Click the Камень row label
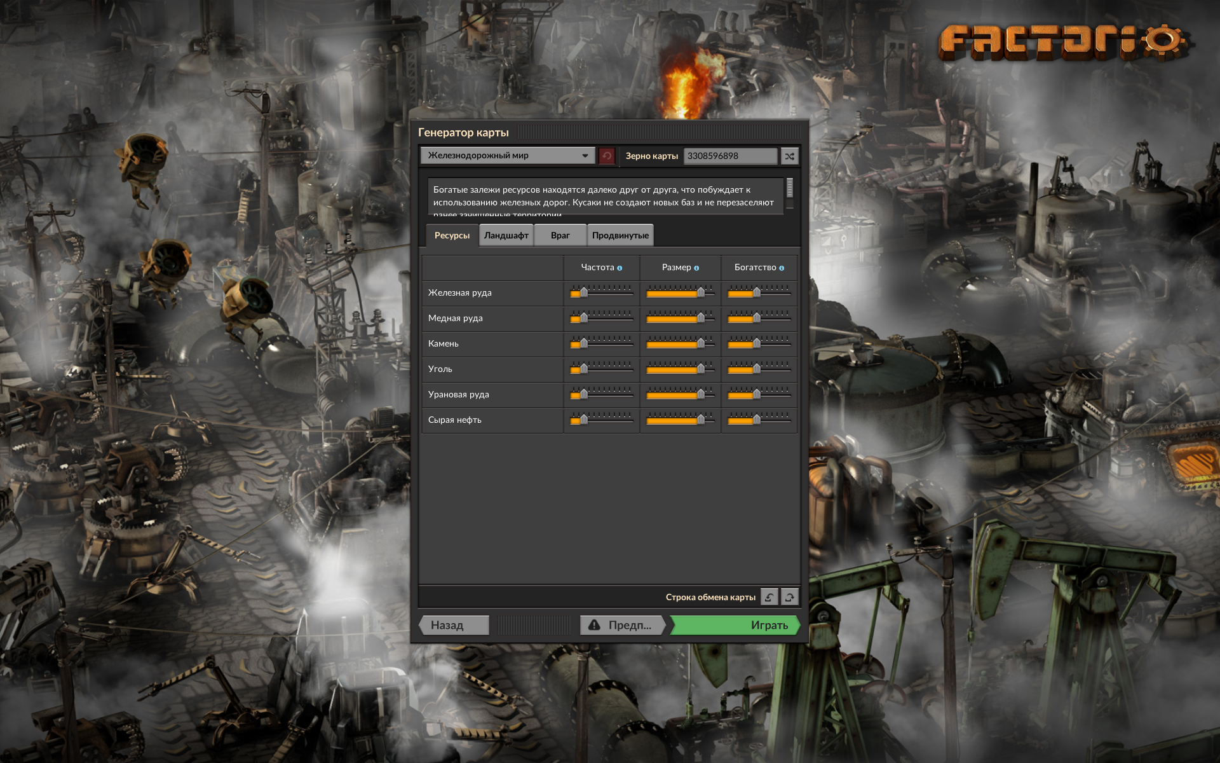Image resolution: width=1220 pixels, height=763 pixels. pyautogui.click(x=444, y=343)
